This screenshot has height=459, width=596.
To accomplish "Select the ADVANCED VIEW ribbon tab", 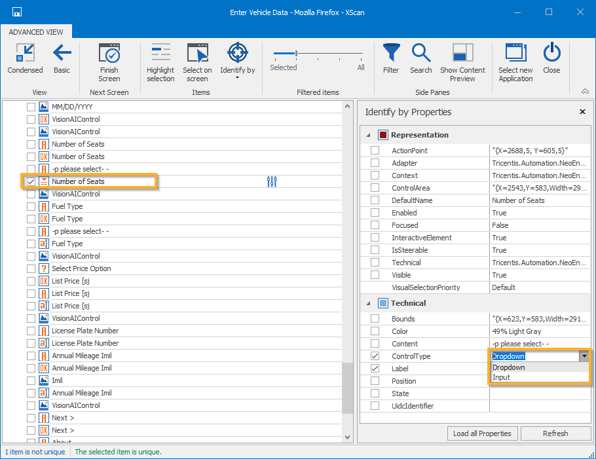I will click(36, 31).
